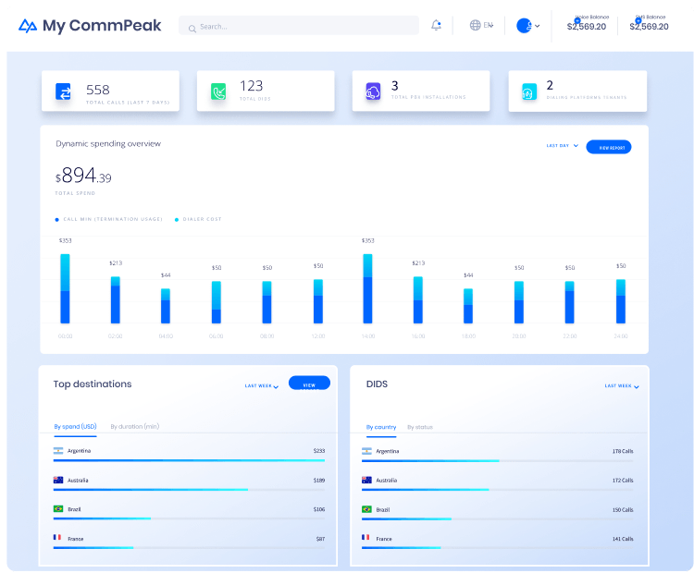This screenshot has width=694, height=573.
Task: Click the globe language icon
Action: (475, 25)
